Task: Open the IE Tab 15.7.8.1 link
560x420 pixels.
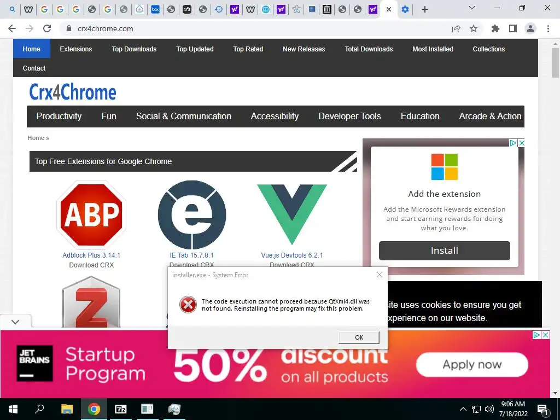Action: 192,255
